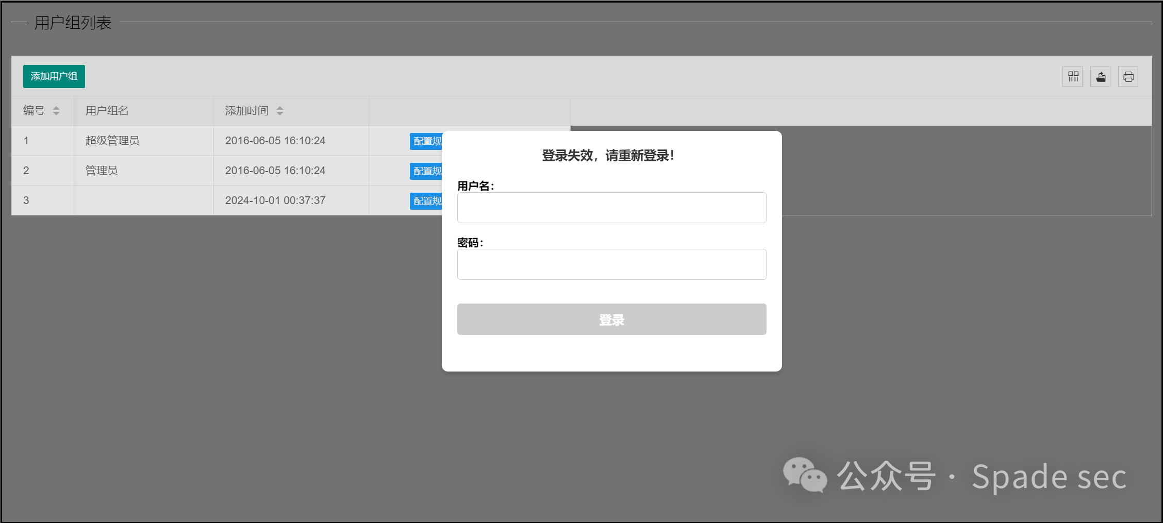Sort 编号 column descending with down arrow

(x=56, y=114)
